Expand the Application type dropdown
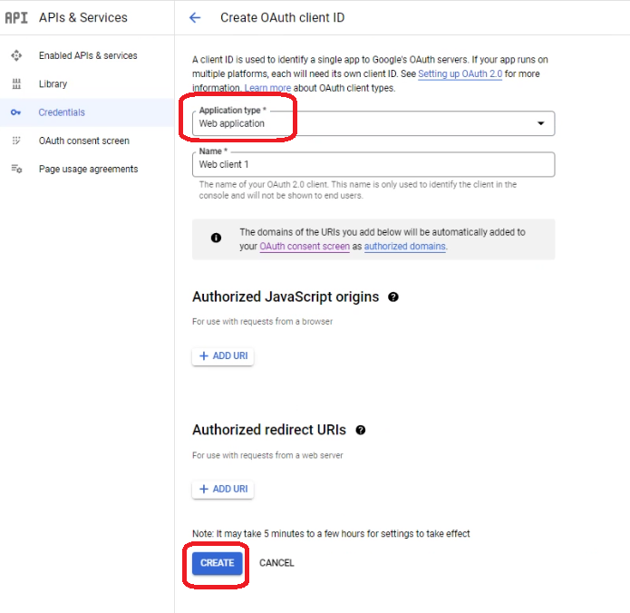This screenshot has width=630, height=613. (x=541, y=123)
